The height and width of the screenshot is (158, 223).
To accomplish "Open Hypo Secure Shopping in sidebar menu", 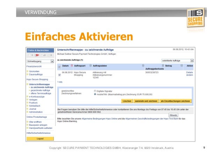I will [37, 80].
